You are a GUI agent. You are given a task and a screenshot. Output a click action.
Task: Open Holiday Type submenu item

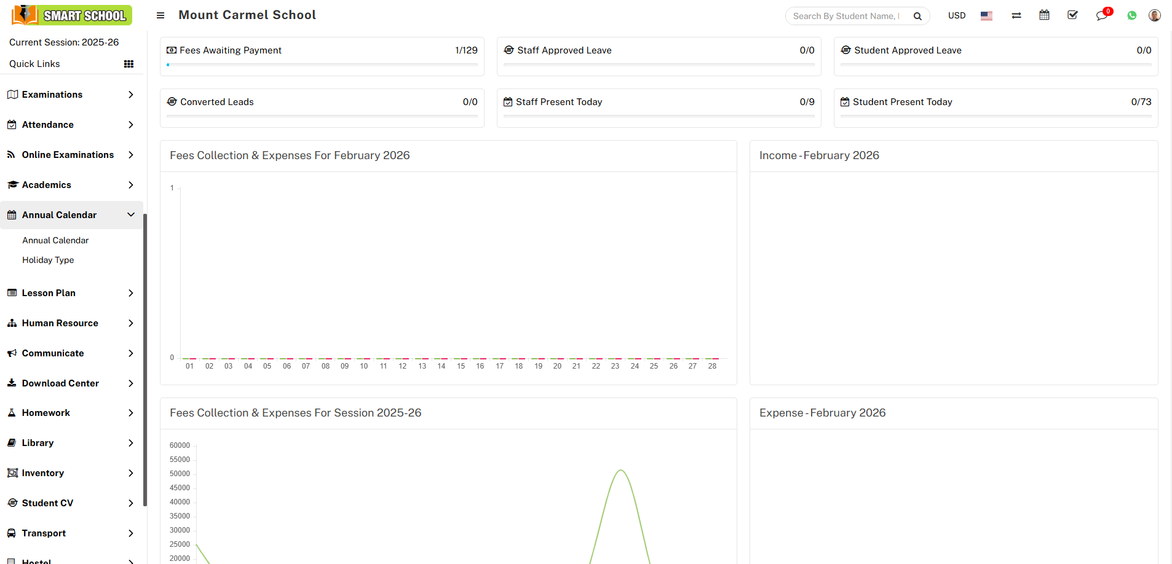click(48, 260)
